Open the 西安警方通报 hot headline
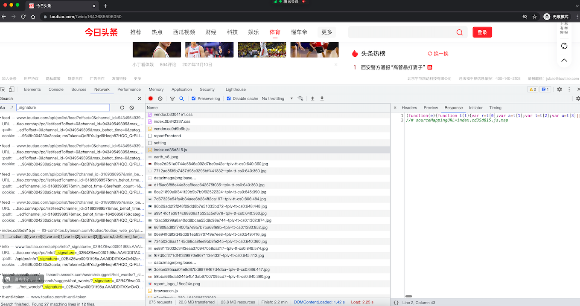This screenshot has width=580, height=306. [393, 67]
